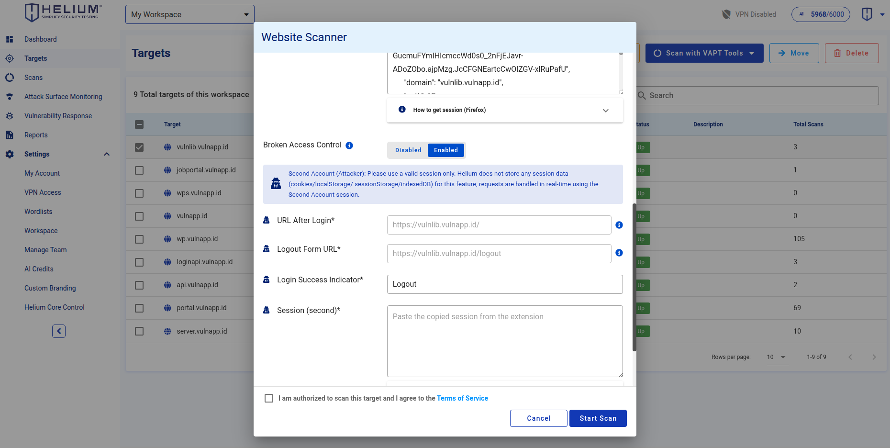Image resolution: width=890 pixels, height=448 pixels.
Task: Check the jobportal.vulnapp.id row checkbox
Action: 139,170
